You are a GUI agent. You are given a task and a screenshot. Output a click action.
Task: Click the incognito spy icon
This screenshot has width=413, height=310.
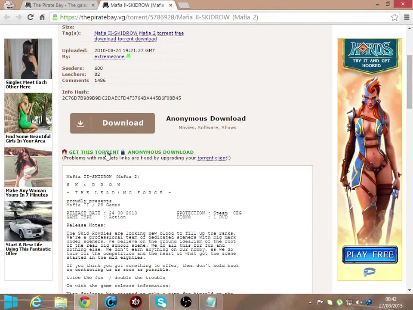tap(9, 5)
